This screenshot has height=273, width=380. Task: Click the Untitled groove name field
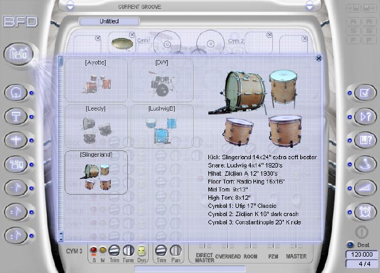109,21
